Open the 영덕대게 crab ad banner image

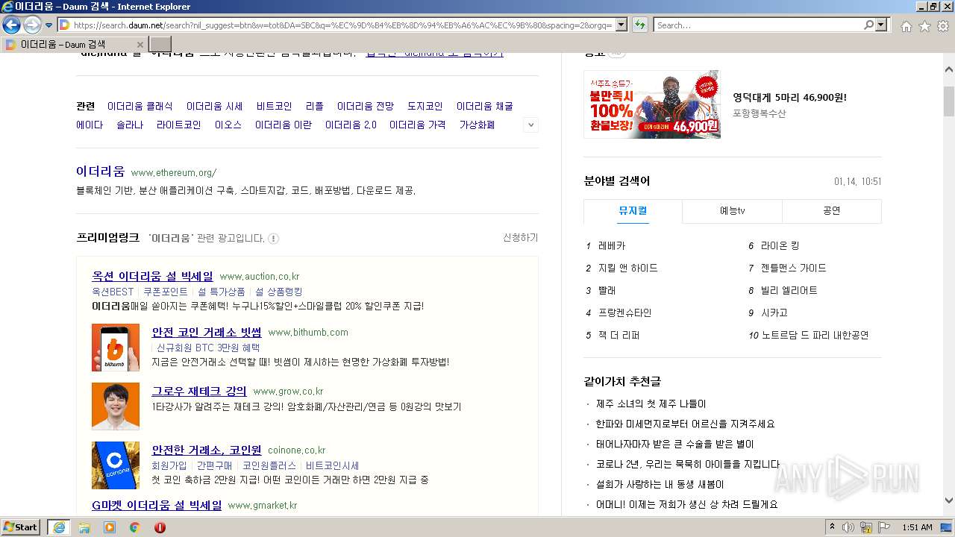pyautogui.click(x=652, y=104)
